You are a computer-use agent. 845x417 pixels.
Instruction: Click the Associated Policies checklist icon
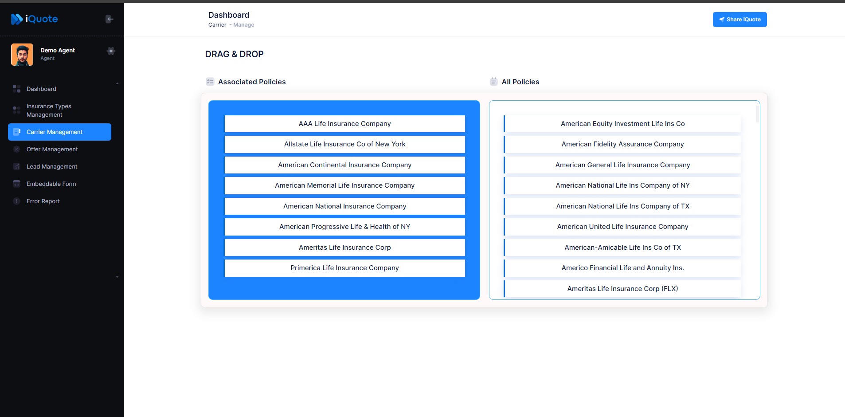coord(210,82)
